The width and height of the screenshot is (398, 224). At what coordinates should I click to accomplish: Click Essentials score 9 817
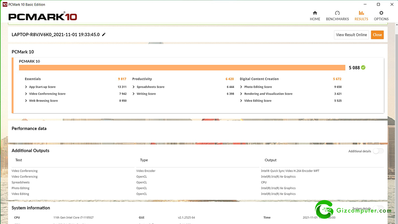pos(122,79)
